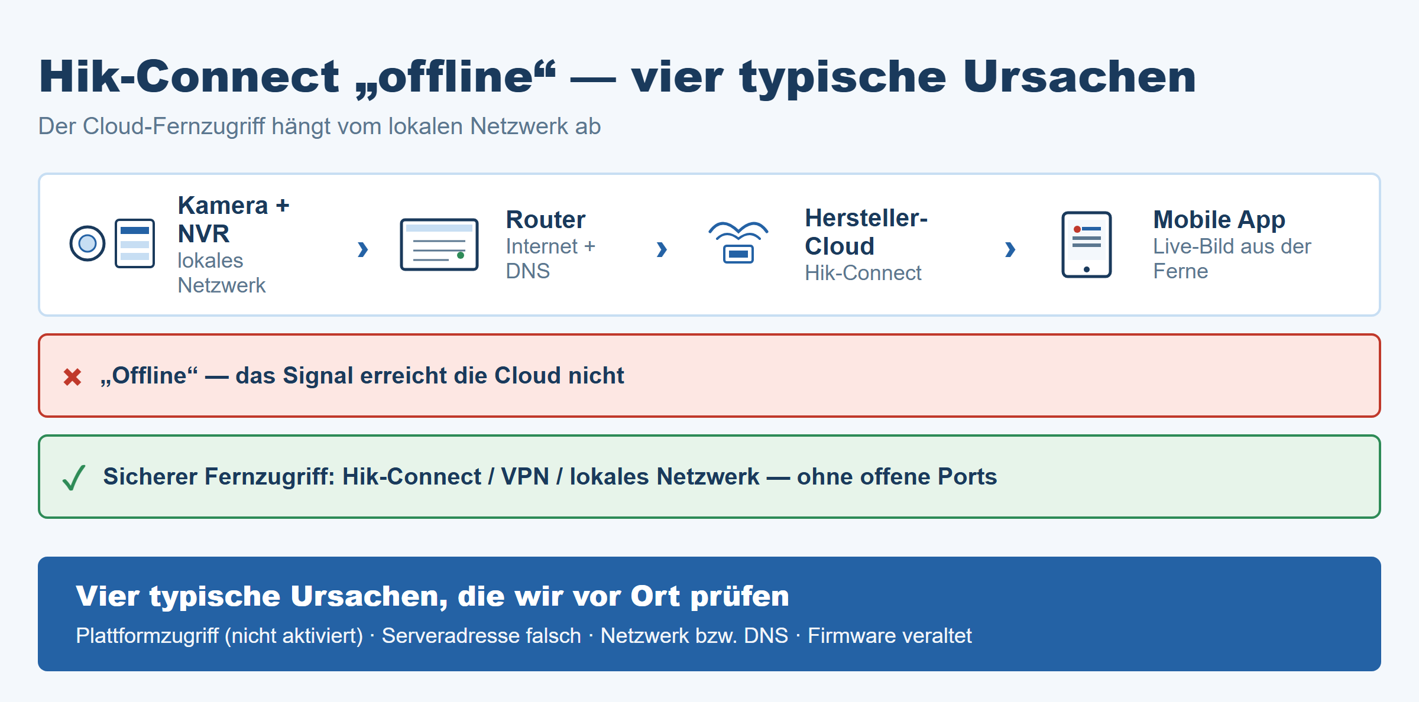This screenshot has height=702, width=1419.
Task: Click 'Vier typische Ursachen, die wir vor Ort prüfen'
Action: 432,596
